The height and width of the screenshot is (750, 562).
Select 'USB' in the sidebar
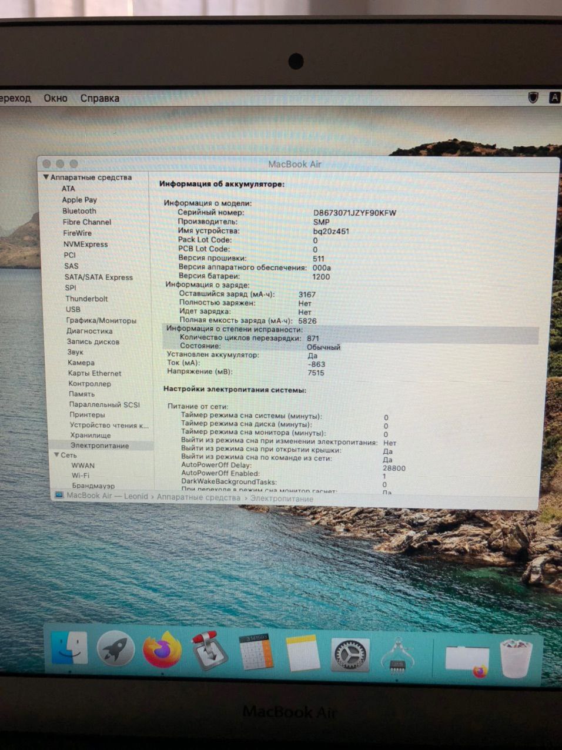click(73, 309)
